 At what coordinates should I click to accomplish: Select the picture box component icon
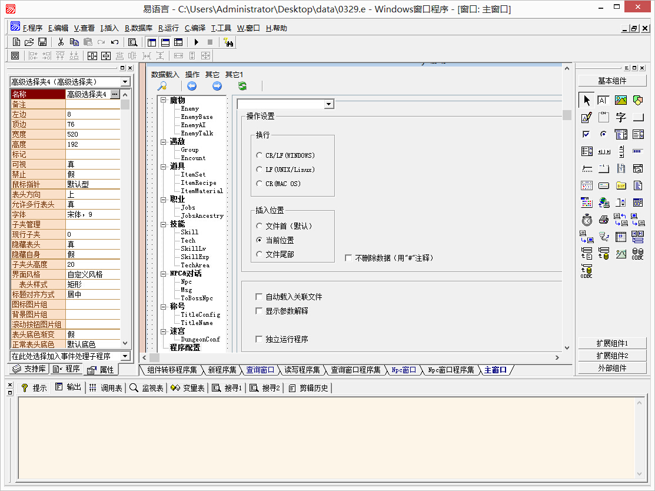click(620, 101)
